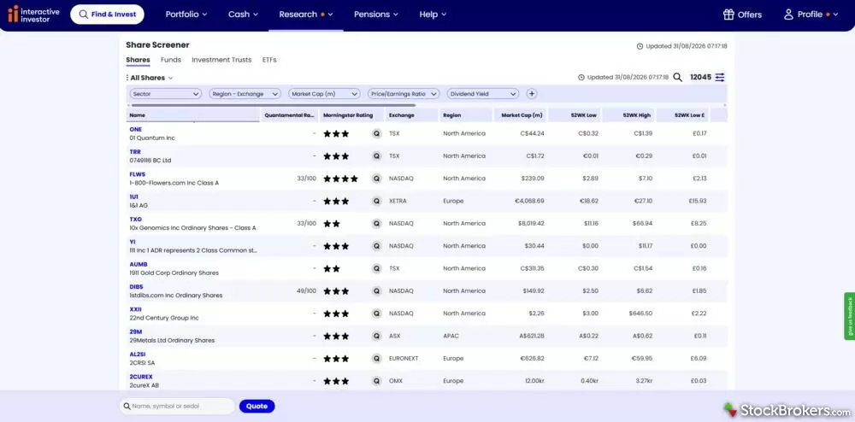Expand the Portfolio menu

[186, 15]
